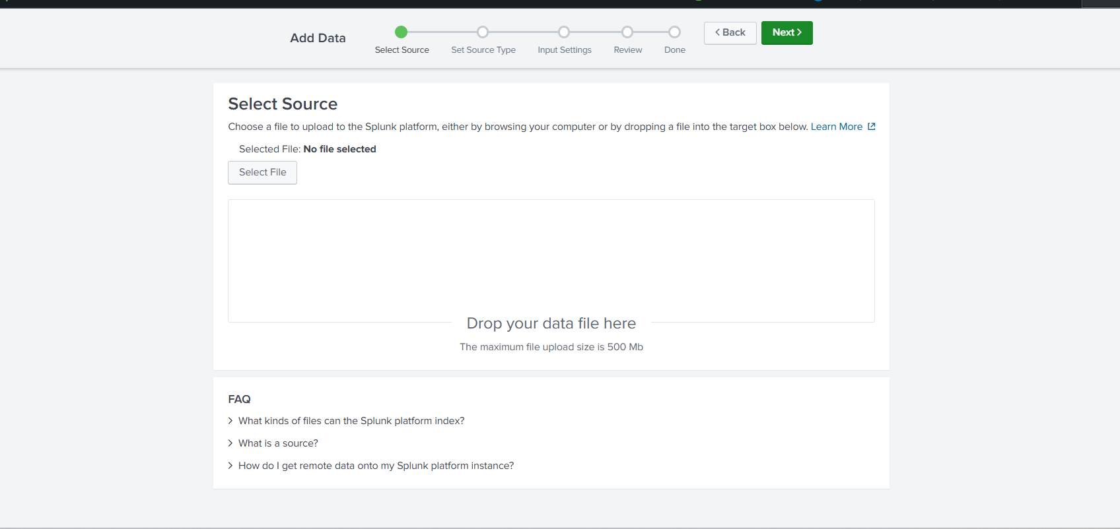Click the Set Source Type step circle
This screenshot has height=529, width=1120.
point(483,32)
